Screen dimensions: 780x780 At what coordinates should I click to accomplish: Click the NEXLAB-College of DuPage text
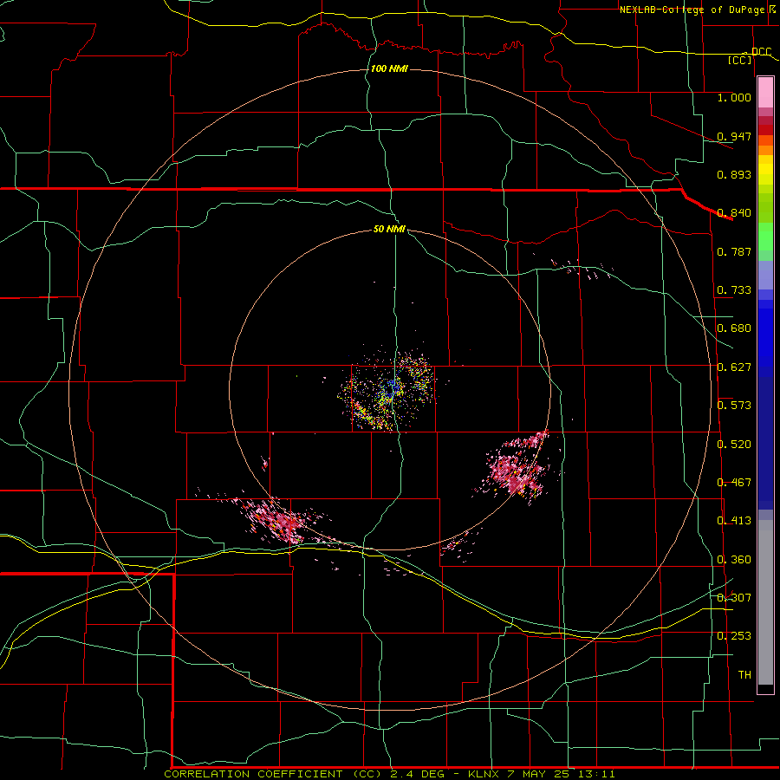pyautogui.click(x=692, y=10)
